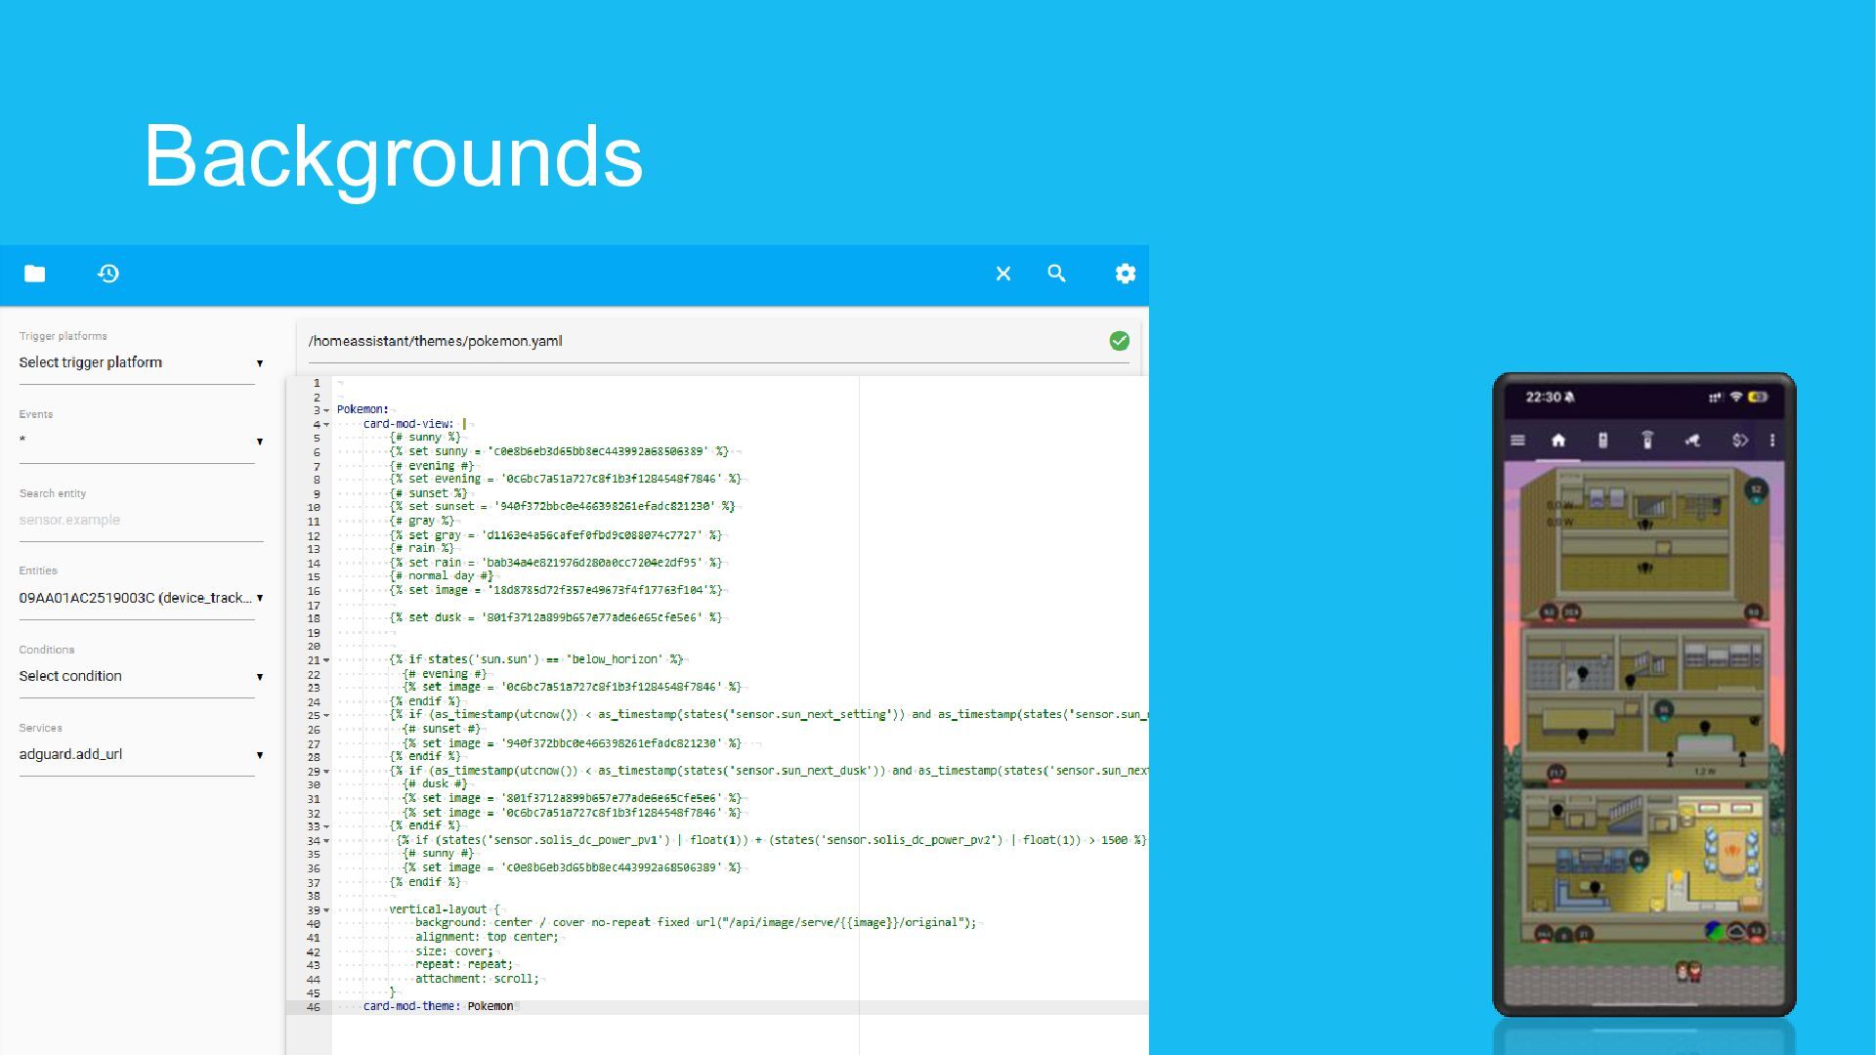Fold the vertical-layout block at line 39
The image size is (1876, 1055).
coord(326,910)
